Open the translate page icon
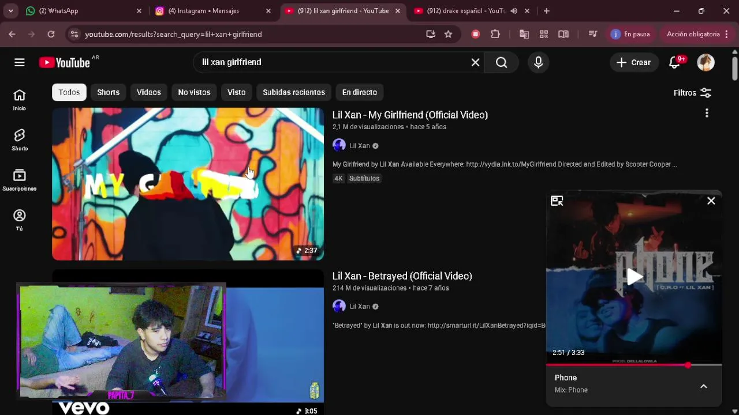Image resolution: width=739 pixels, height=415 pixels. point(524,34)
